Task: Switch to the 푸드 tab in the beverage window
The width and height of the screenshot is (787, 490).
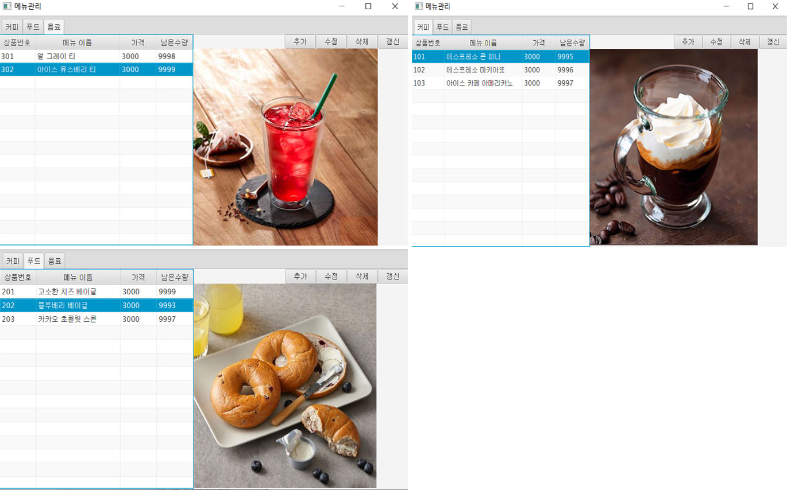Action: point(33,26)
